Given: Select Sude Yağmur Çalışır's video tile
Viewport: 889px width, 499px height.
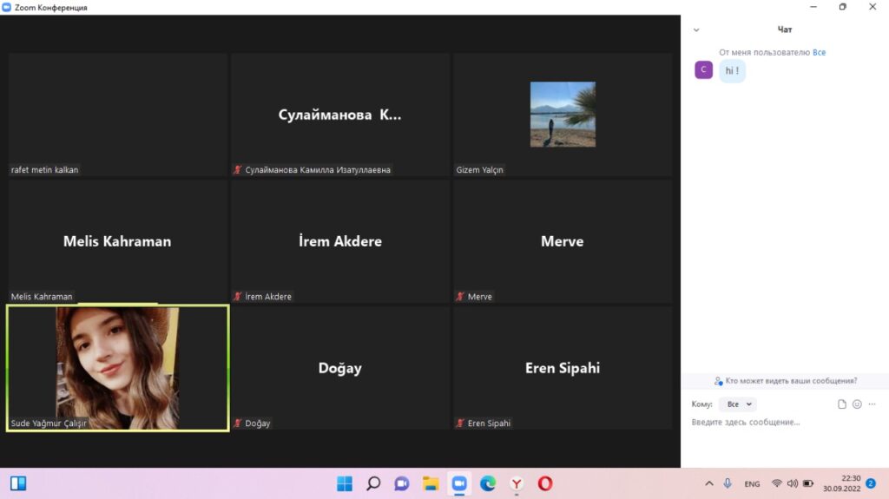Looking at the screenshot, I should 118,368.
